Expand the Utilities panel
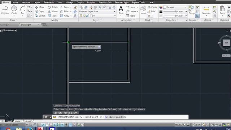 coord(209,20)
